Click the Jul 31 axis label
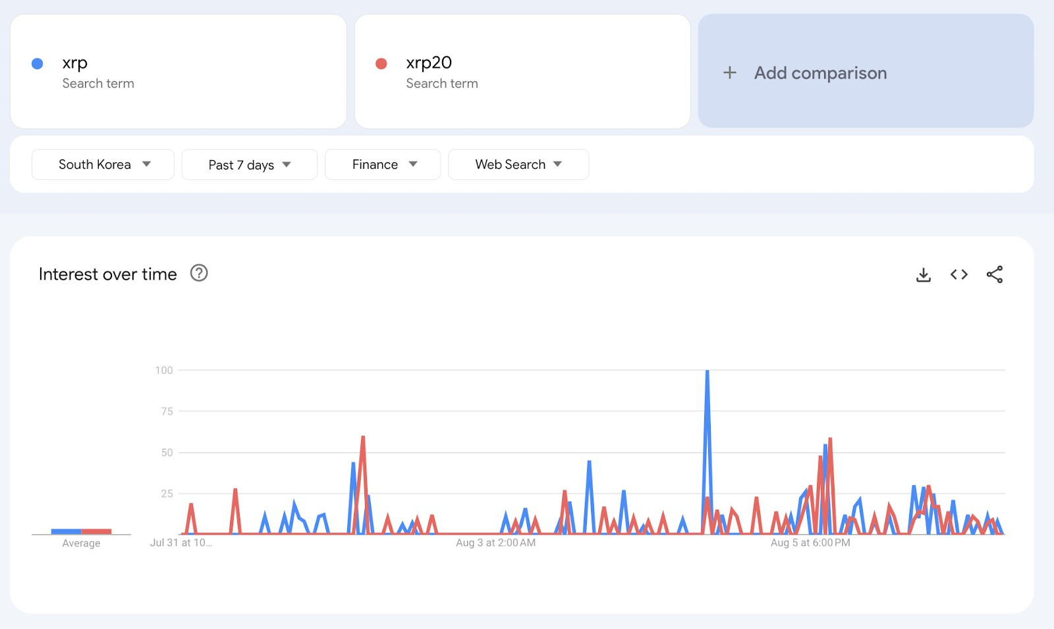Screen dimensions: 1054x629 pyautogui.click(x=181, y=543)
